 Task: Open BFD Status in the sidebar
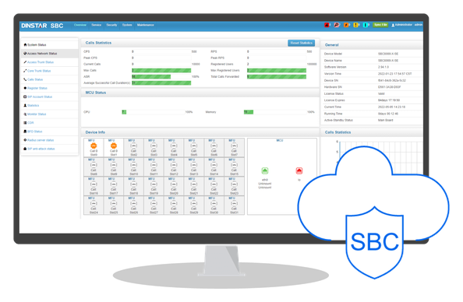[x=50, y=132]
